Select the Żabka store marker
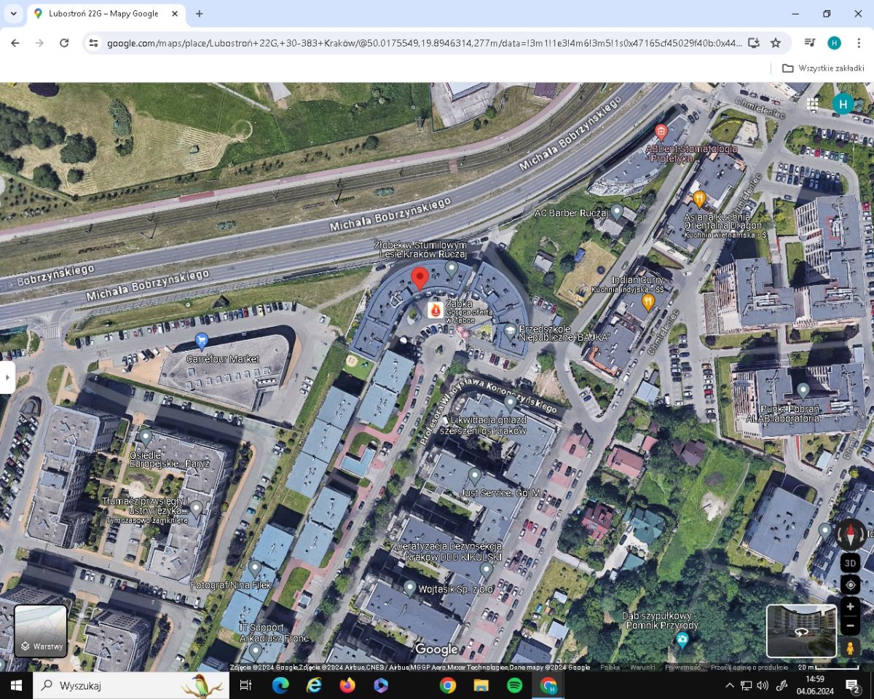874x699 pixels. 436,310
